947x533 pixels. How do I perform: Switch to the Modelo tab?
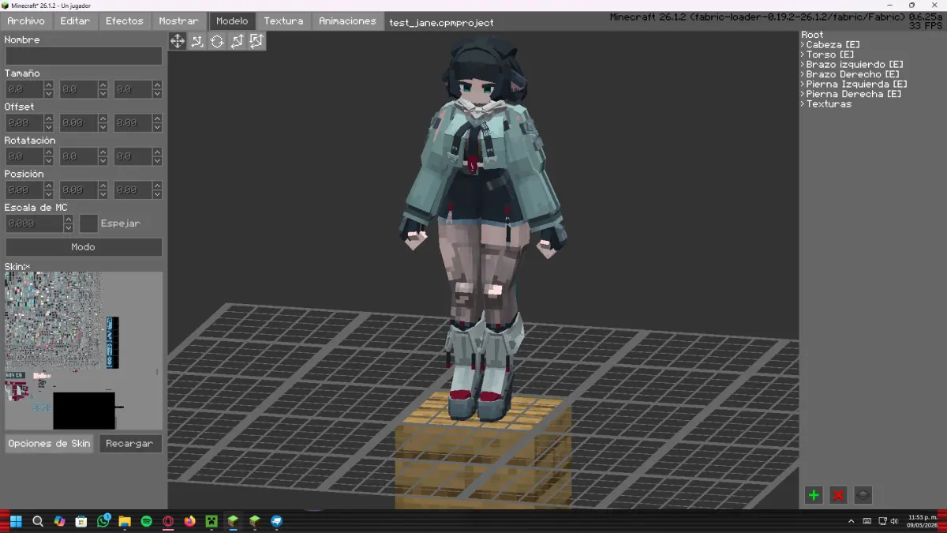coord(232,21)
